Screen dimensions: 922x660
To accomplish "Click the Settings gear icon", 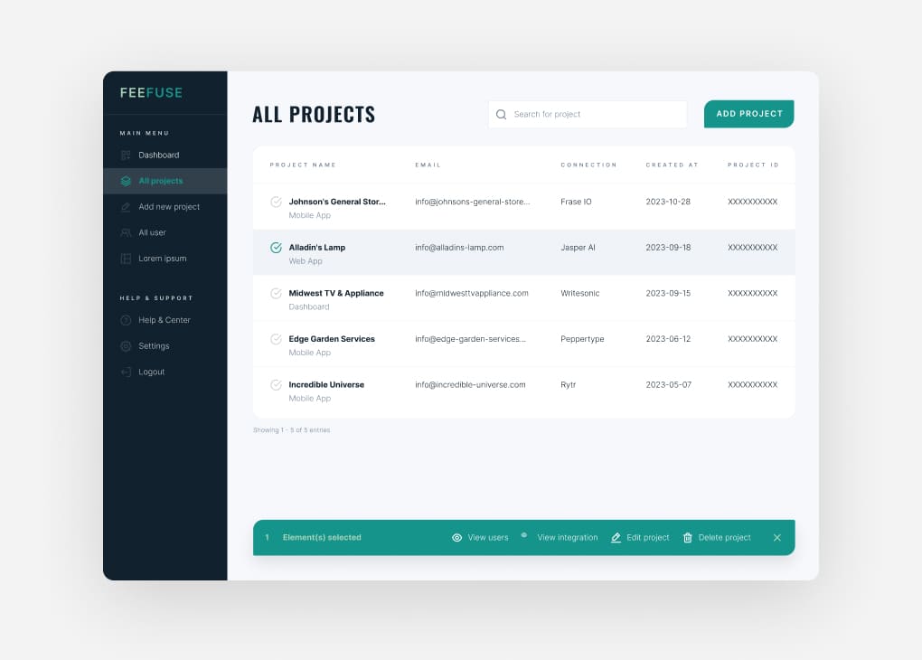I will (126, 346).
